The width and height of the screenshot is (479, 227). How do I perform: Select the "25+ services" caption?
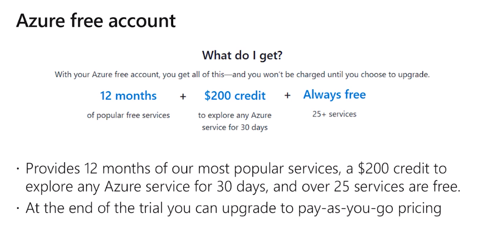[x=334, y=114]
